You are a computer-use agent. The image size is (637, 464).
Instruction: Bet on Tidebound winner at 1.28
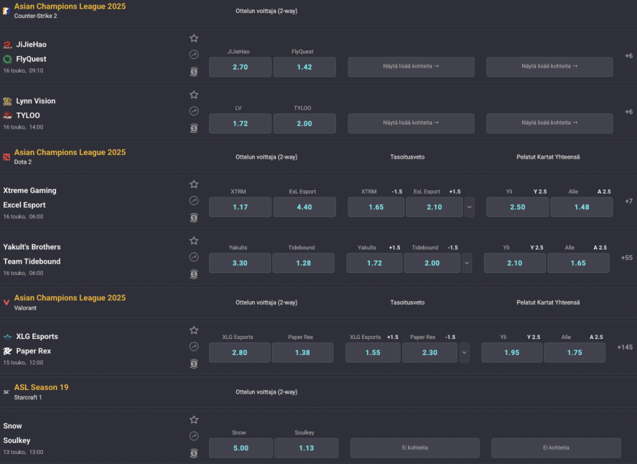[304, 263]
